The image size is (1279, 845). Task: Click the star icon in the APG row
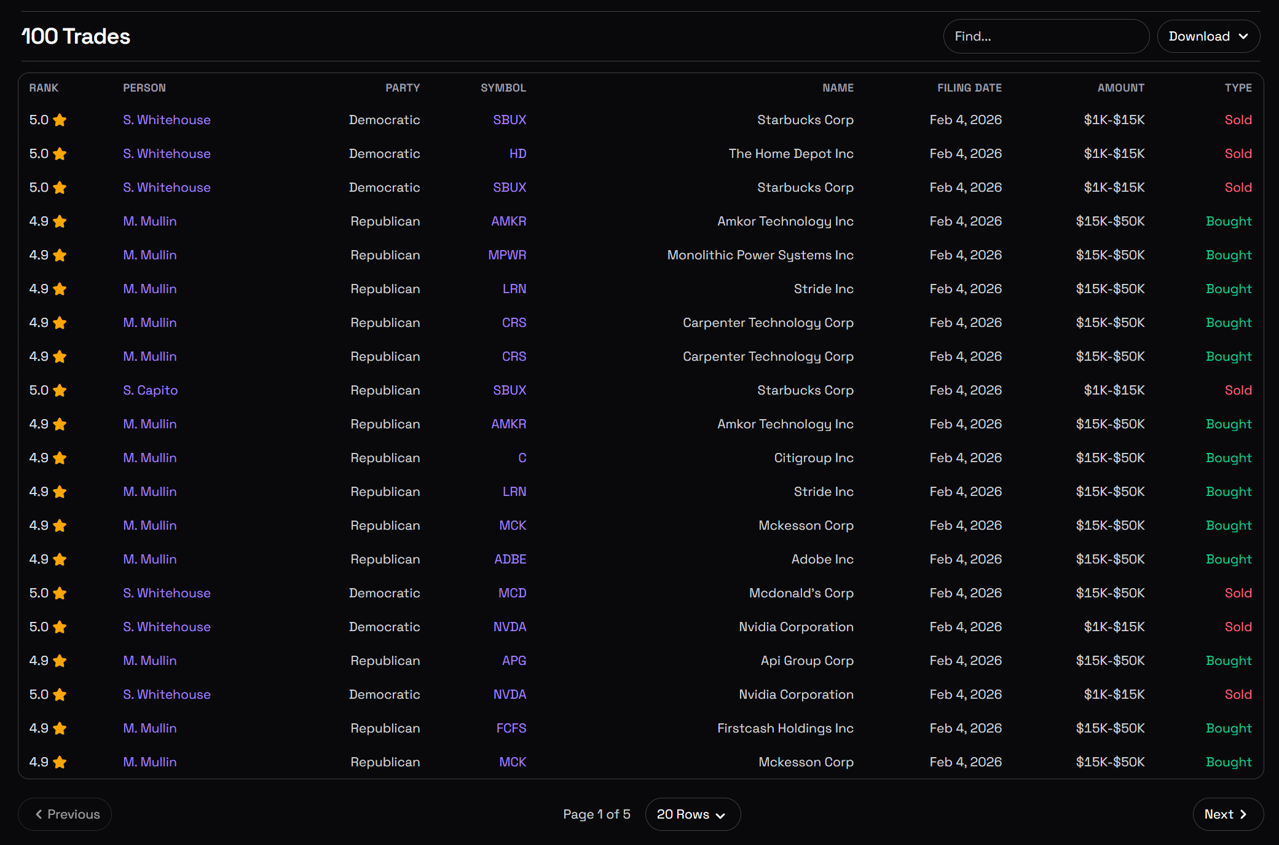(60, 661)
